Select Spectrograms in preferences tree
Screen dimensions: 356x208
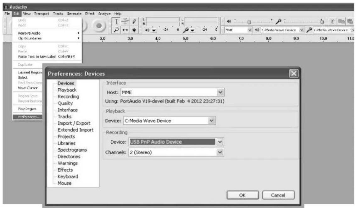(x=72, y=150)
